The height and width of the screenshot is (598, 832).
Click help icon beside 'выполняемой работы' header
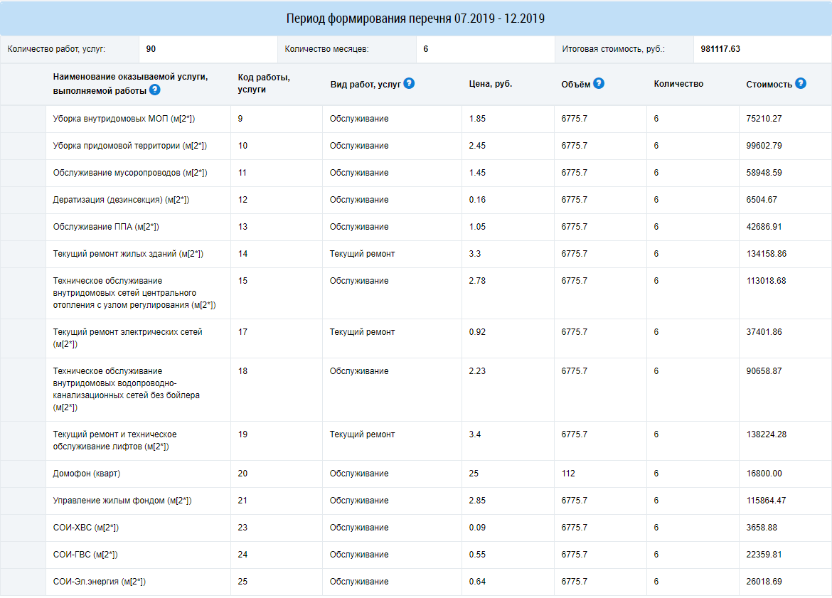154,90
